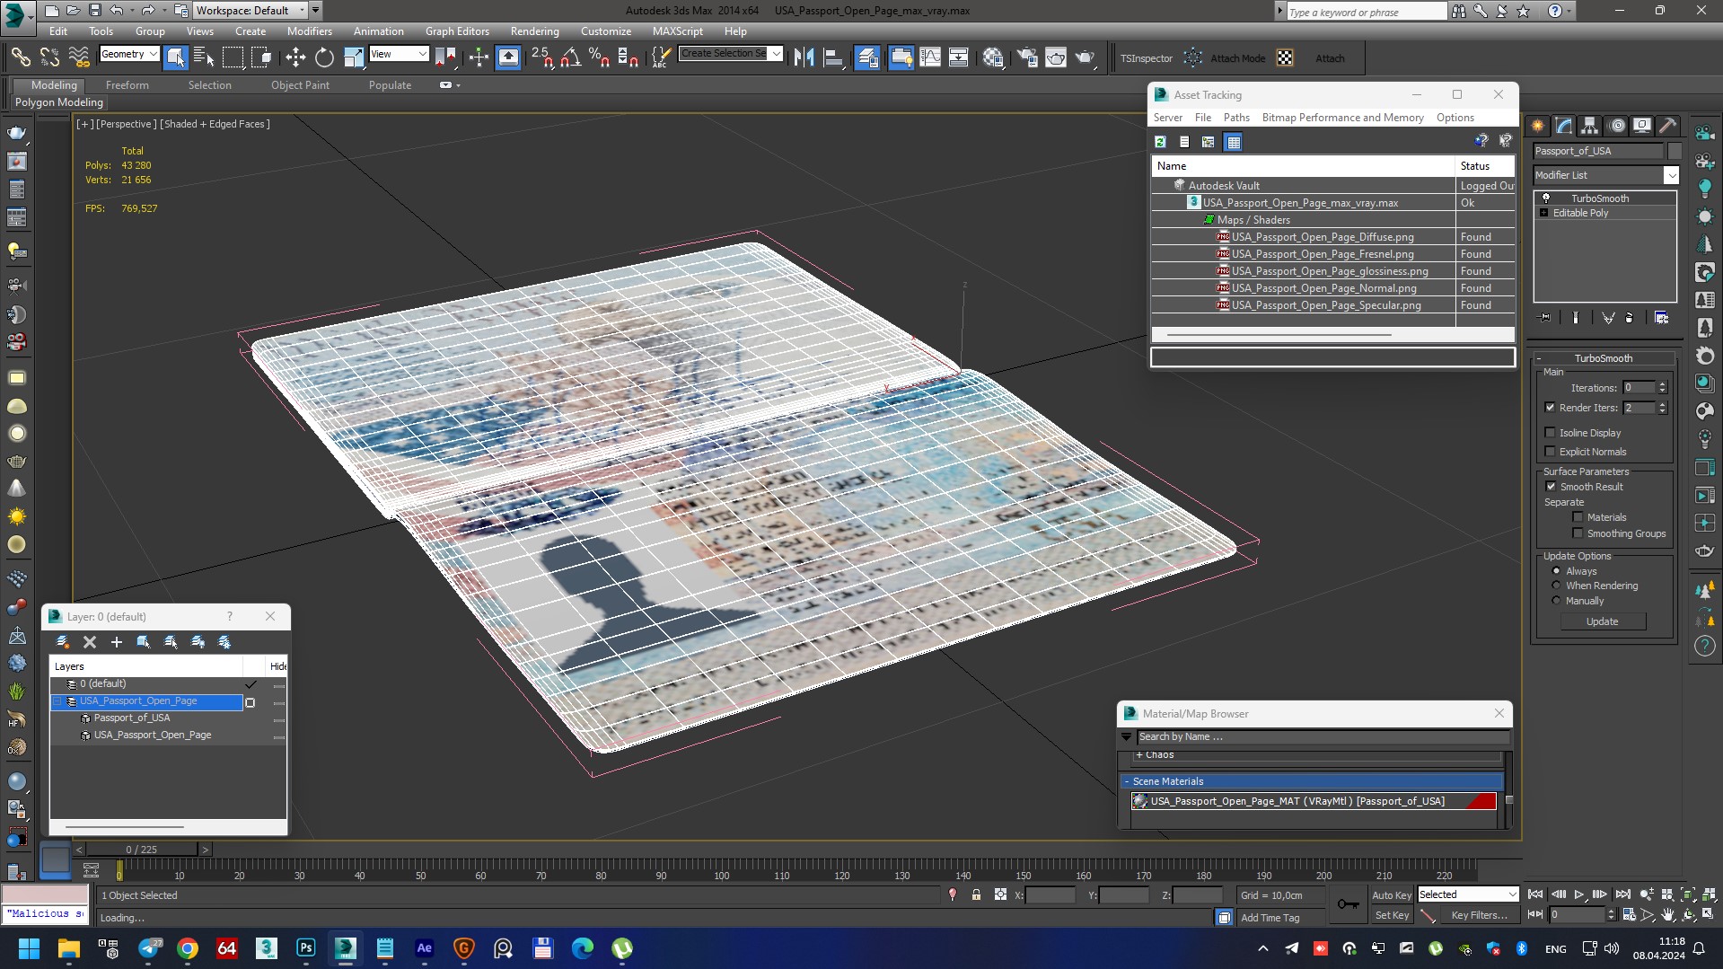Open After Effects from the taskbar
1723x969 pixels.
tap(424, 948)
